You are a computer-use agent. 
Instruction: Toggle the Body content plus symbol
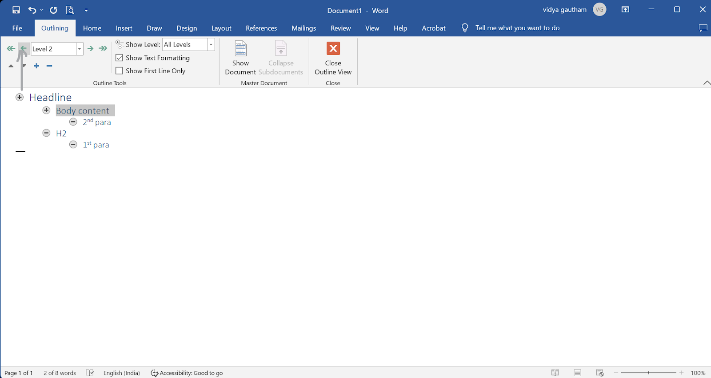[x=46, y=110]
